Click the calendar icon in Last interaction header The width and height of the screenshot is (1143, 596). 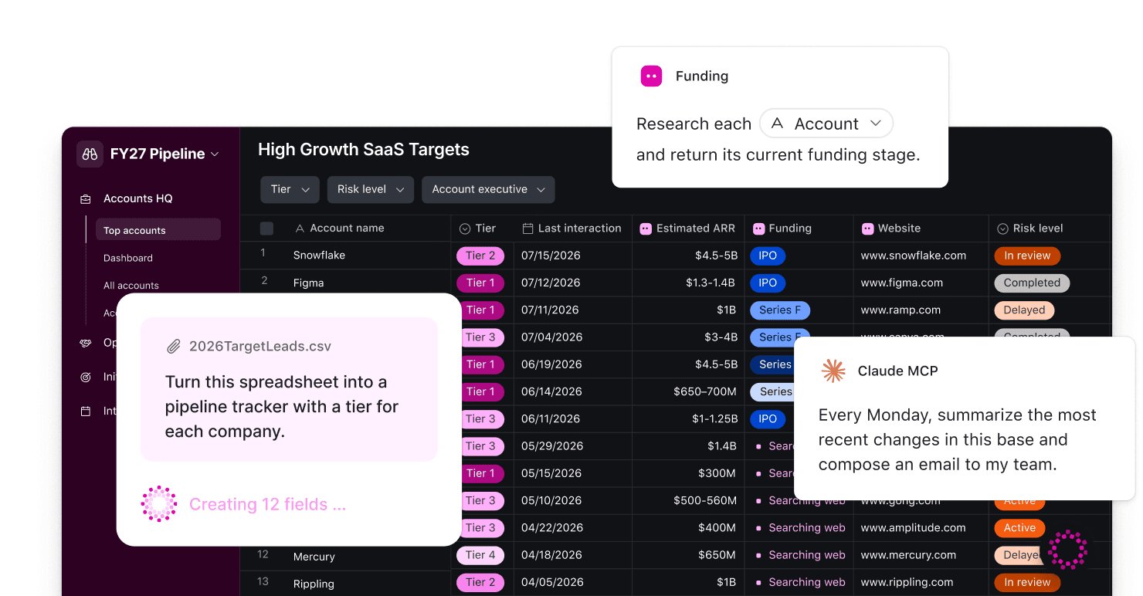click(528, 229)
